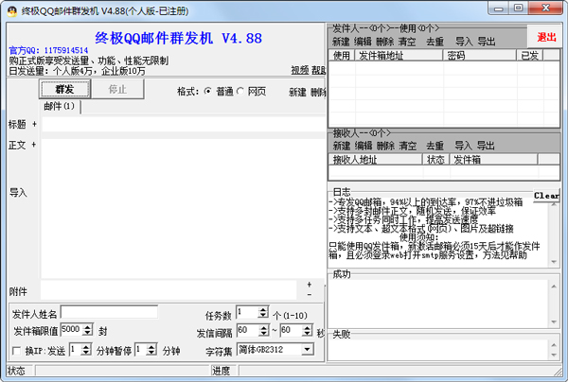Click the 官方QQ: 1175914514 text
The width and height of the screenshot is (568, 382).
[x=48, y=50]
